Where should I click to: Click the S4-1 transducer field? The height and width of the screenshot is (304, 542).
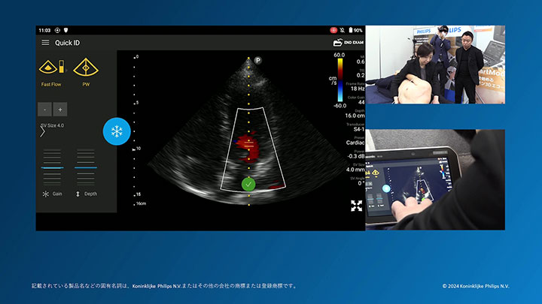358,128
